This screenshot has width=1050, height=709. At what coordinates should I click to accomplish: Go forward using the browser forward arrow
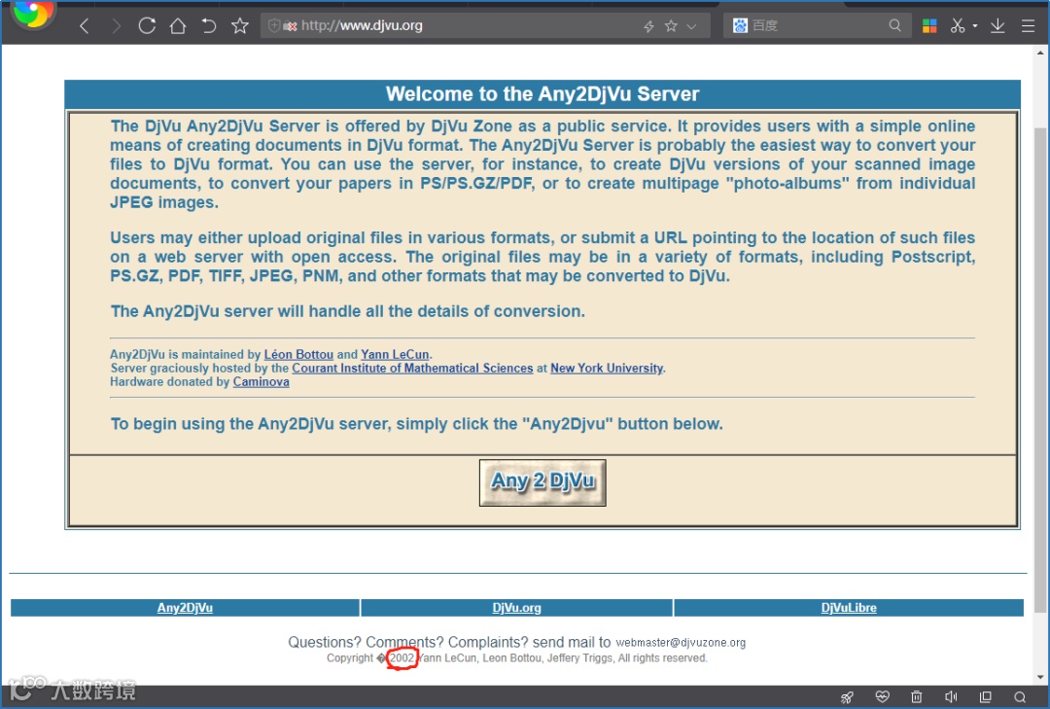tap(117, 26)
